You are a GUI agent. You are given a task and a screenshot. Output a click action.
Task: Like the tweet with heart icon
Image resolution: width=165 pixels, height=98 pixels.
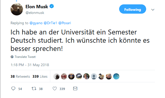[x=55, y=88]
